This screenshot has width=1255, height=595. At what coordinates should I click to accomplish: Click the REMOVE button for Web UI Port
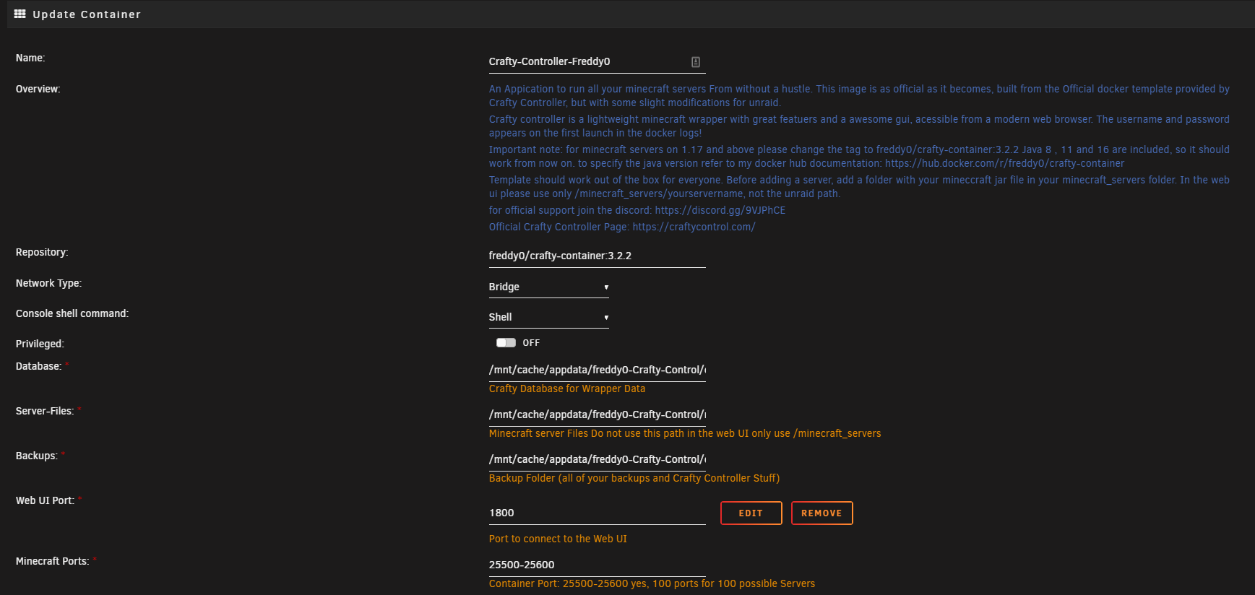(821, 513)
